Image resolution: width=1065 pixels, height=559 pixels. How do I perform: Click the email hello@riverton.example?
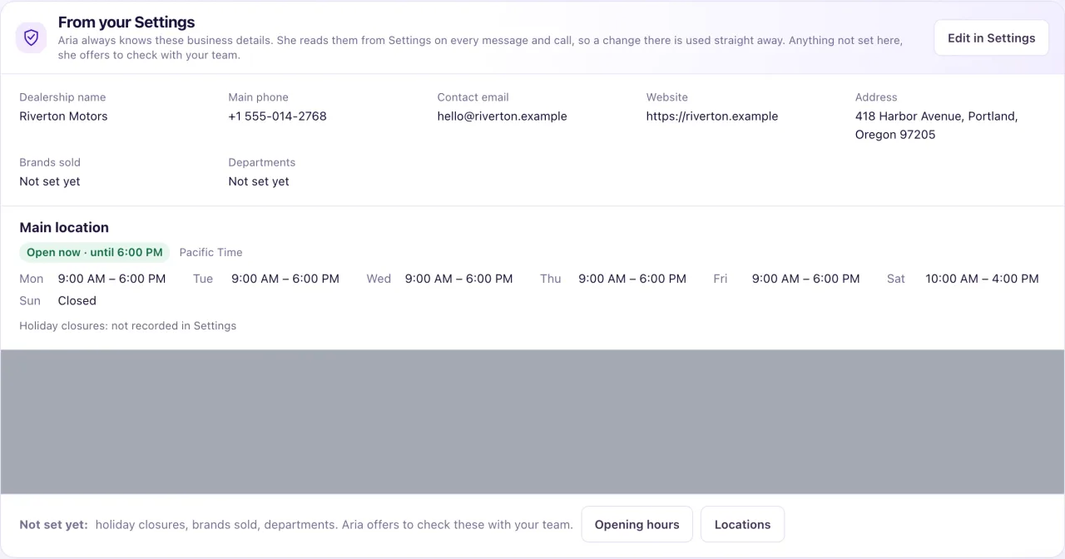[x=502, y=116]
